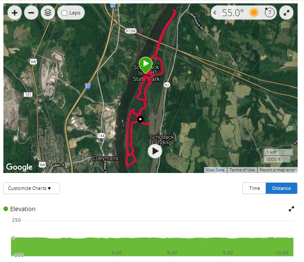Click the black end point marker
304x262 pixels.
coord(140,119)
